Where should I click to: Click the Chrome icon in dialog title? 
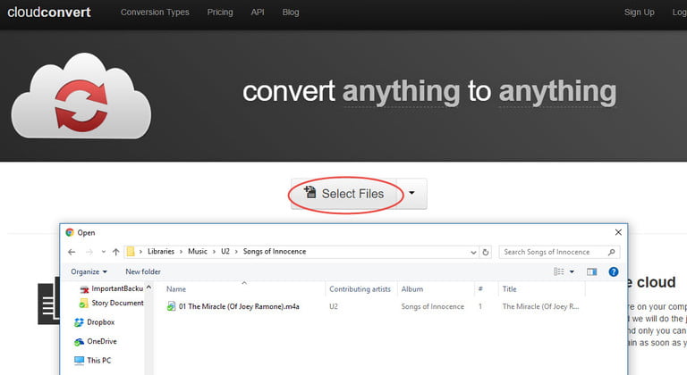click(x=70, y=232)
